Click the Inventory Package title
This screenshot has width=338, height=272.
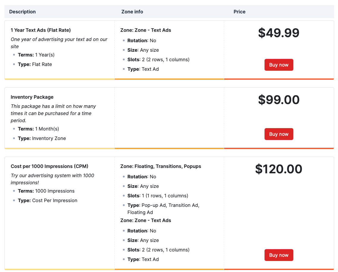click(32, 97)
